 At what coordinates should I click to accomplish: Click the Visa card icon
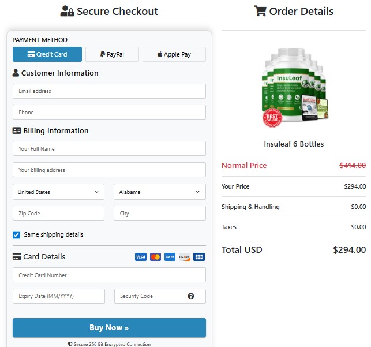[x=141, y=257]
